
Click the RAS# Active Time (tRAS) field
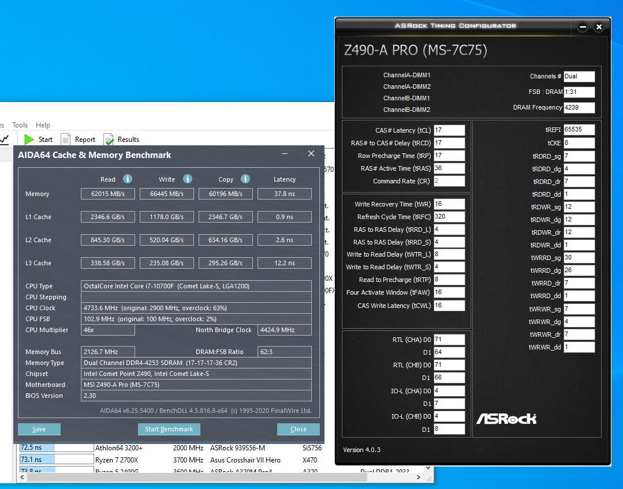tap(449, 168)
